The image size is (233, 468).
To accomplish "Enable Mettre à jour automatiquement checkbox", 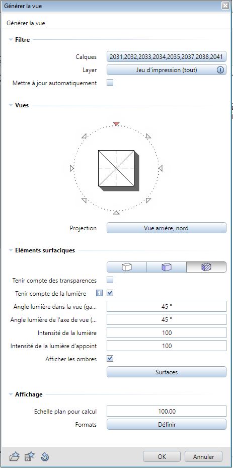I will coord(110,83).
